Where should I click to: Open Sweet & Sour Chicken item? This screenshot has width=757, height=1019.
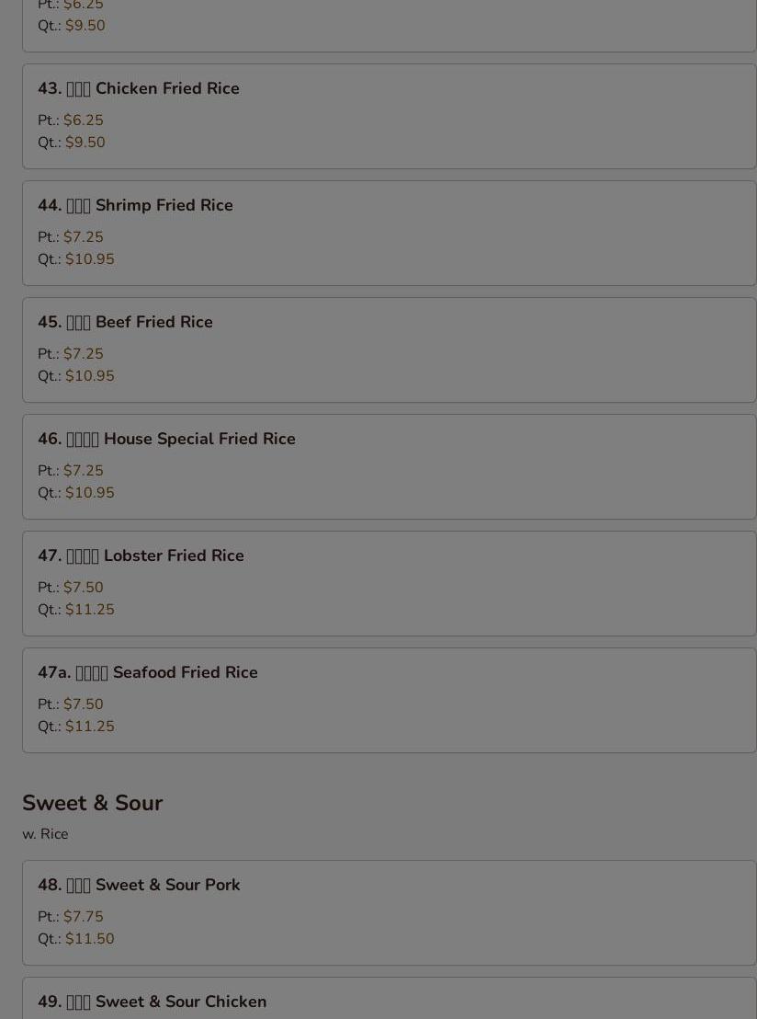pyautogui.click(x=389, y=998)
